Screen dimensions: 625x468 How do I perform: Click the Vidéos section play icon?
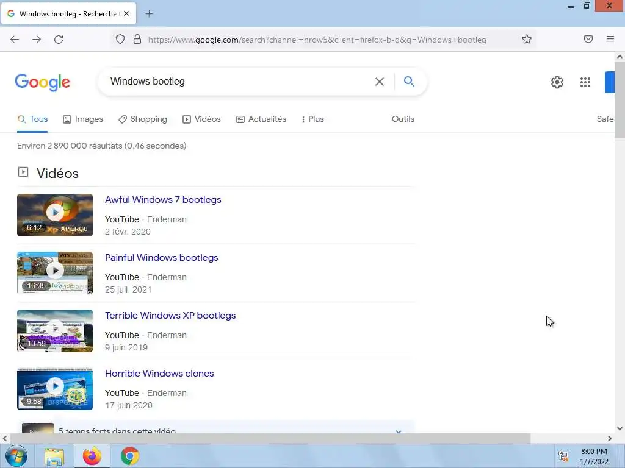pyautogui.click(x=23, y=172)
